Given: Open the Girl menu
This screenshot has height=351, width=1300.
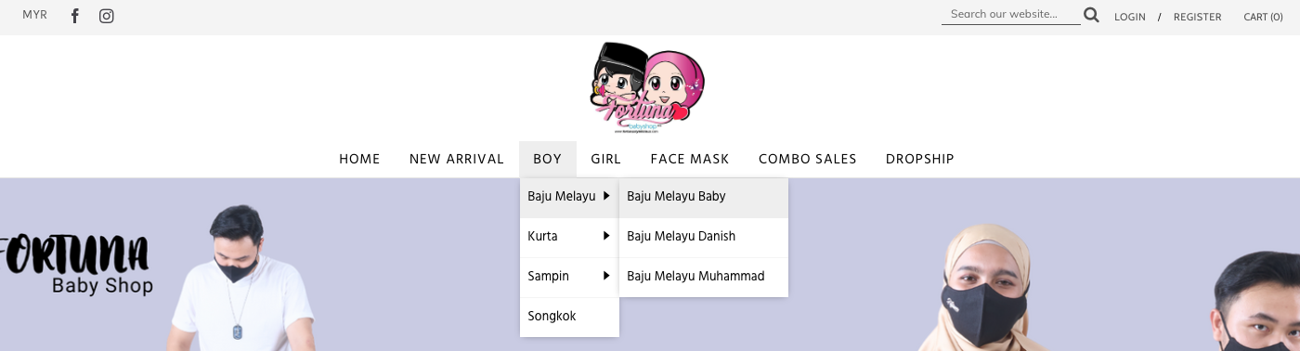Looking at the screenshot, I should coord(605,159).
